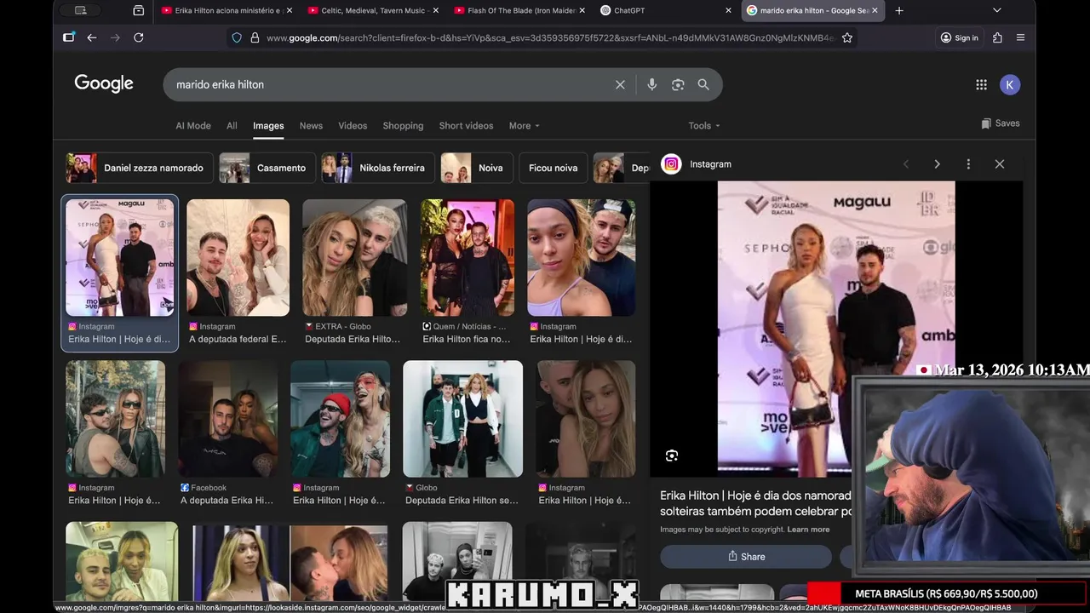The width and height of the screenshot is (1090, 613).
Task: Go back to the previous browser page
Action: pyautogui.click(x=91, y=37)
